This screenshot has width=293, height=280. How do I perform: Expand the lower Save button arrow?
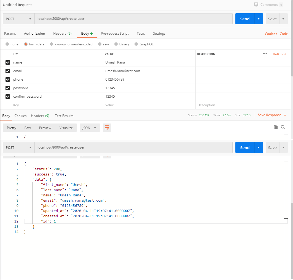click(283, 147)
